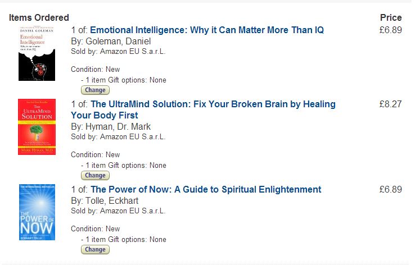420x265 pixels.
Task: Change gift options for The Power of Now
Action: (95, 249)
